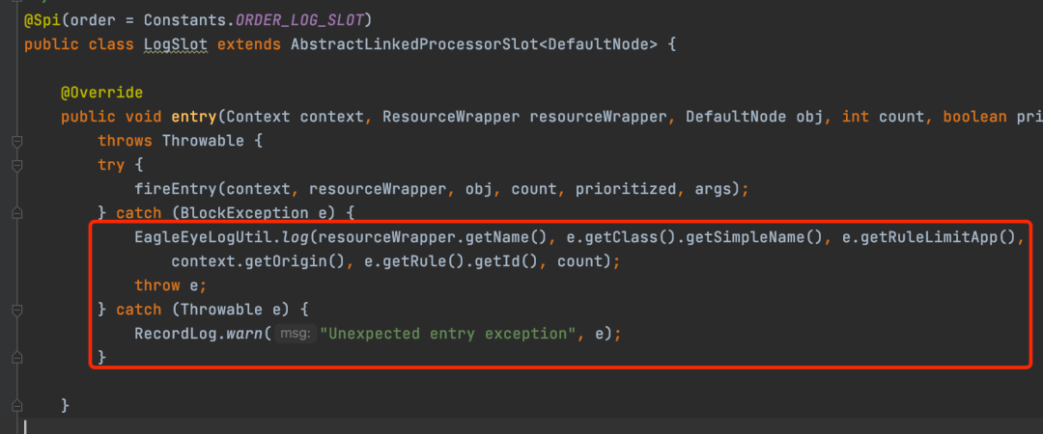This screenshot has width=1043, height=434.
Task: Click 'Throwable' in the second catch clause
Action: (222, 310)
